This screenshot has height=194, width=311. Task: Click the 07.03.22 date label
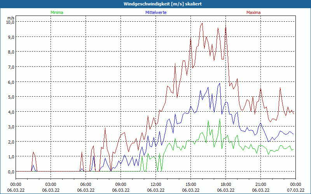tap(295, 190)
